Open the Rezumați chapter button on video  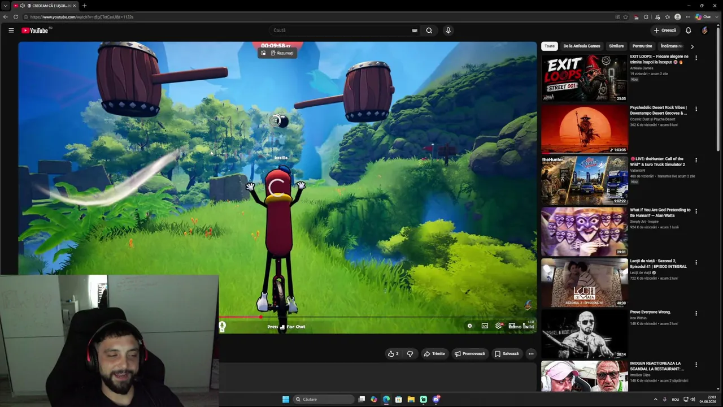pyautogui.click(x=282, y=53)
